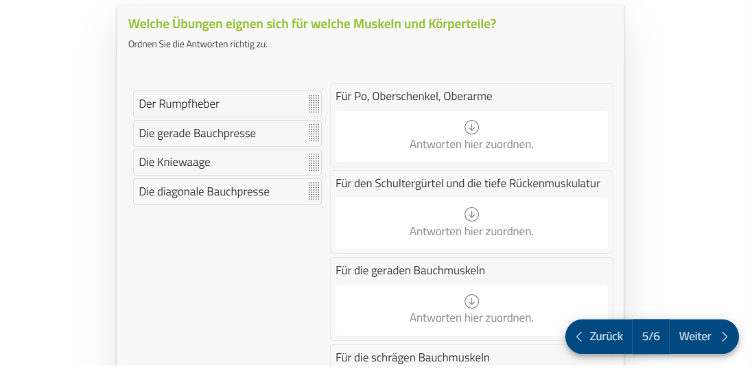Go back with the Zurück button

599,337
